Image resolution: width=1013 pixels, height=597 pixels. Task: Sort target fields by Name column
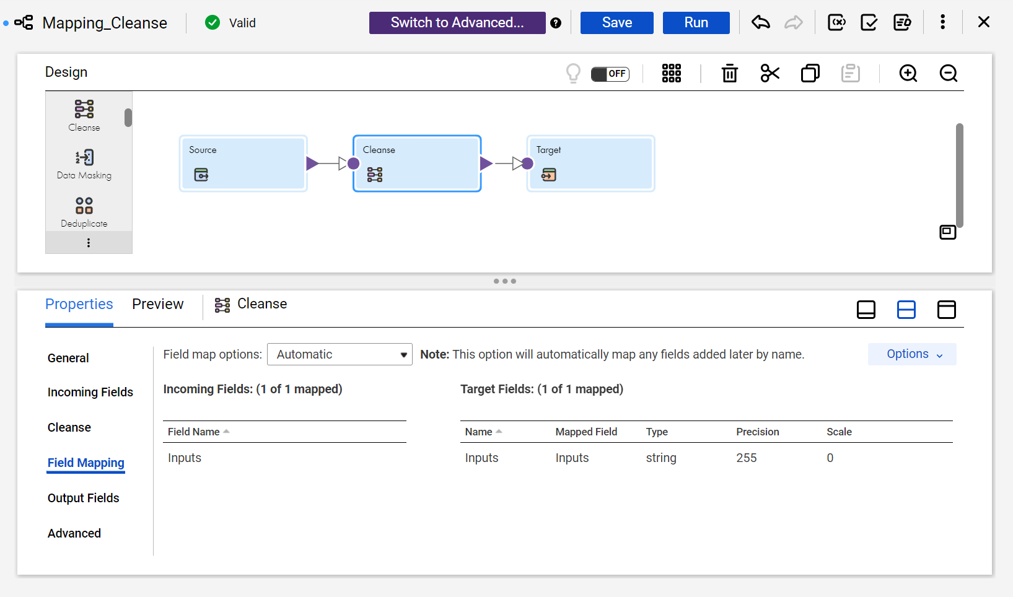coord(483,432)
